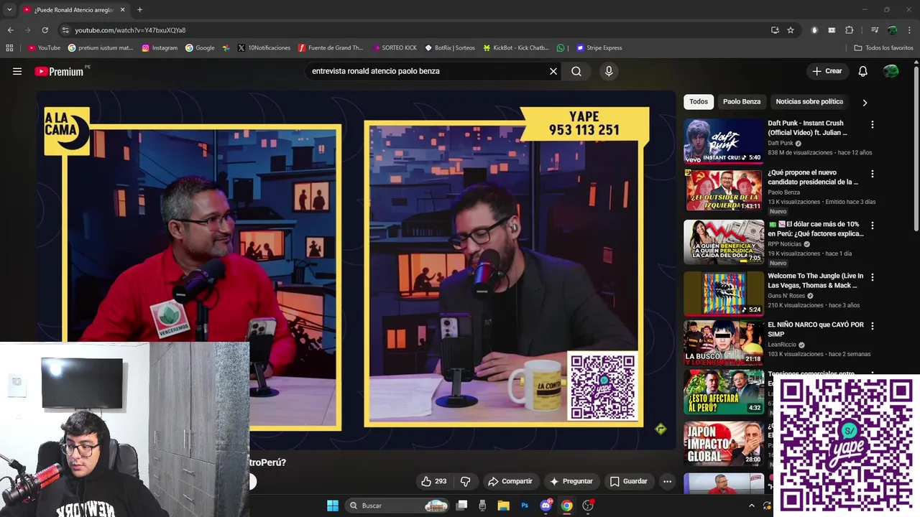Reload the page with refresh icon
The width and height of the screenshot is (920, 517).
[45, 30]
